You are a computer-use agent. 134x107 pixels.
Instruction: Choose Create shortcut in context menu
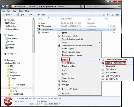coord(68,78)
